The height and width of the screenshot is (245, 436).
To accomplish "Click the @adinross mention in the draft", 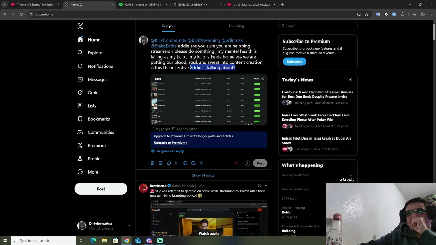I will 232,40.
